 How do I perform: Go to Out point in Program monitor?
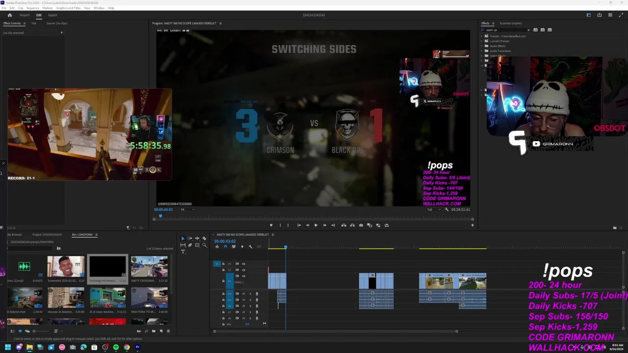click(x=333, y=225)
